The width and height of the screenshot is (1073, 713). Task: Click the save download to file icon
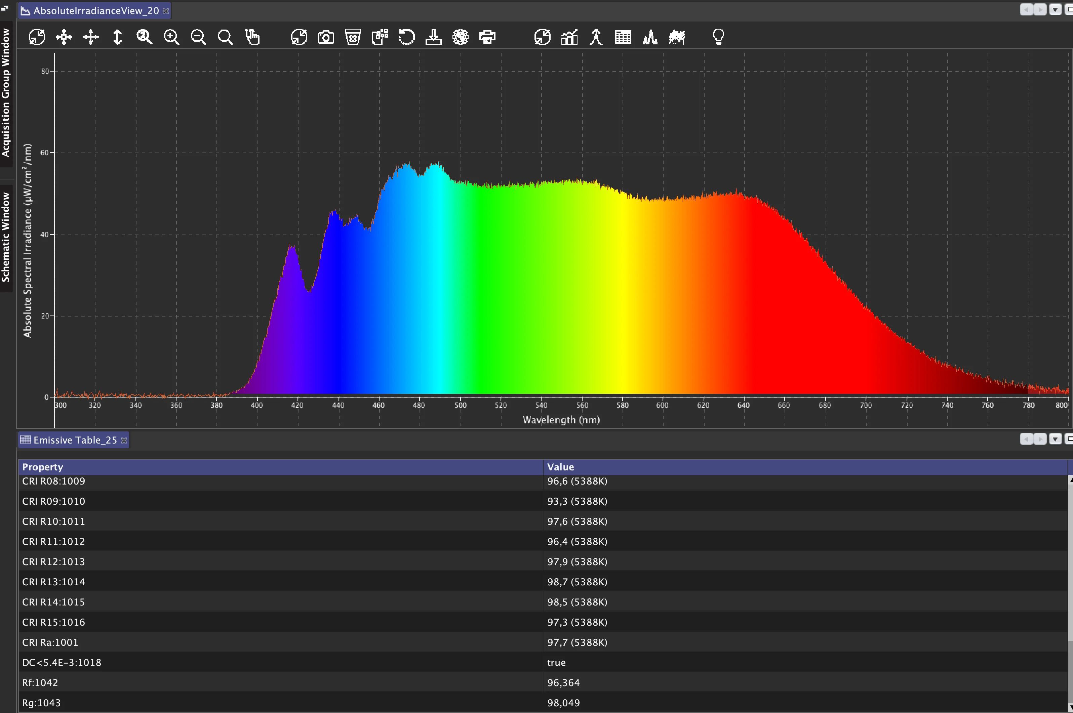434,37
